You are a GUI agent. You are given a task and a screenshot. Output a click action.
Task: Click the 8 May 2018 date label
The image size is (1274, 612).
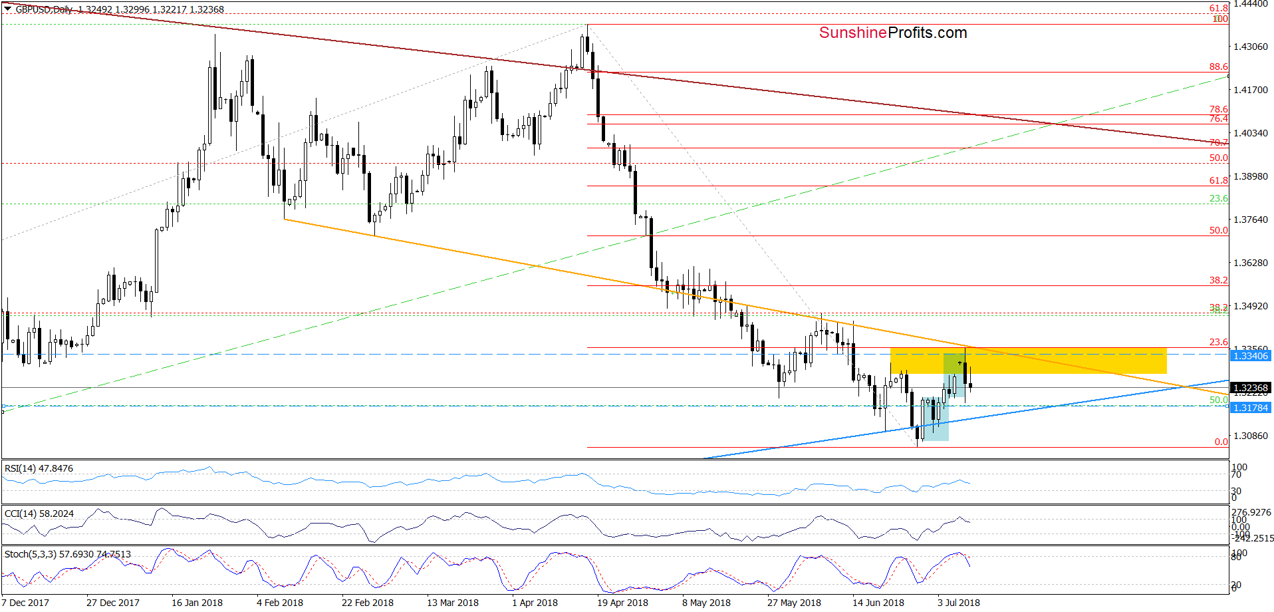(706, 603)
